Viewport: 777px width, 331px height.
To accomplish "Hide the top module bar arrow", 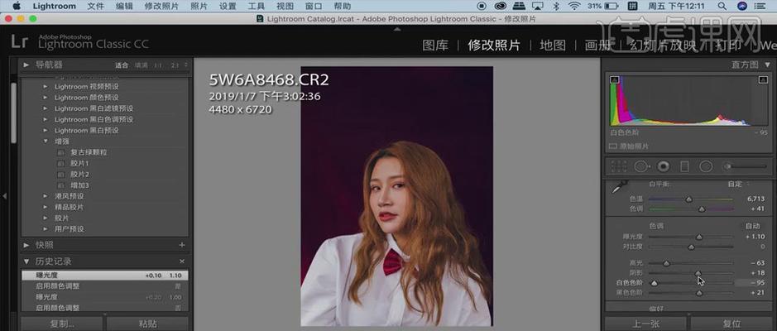I will pyautogui.click(x=396, y=29).
